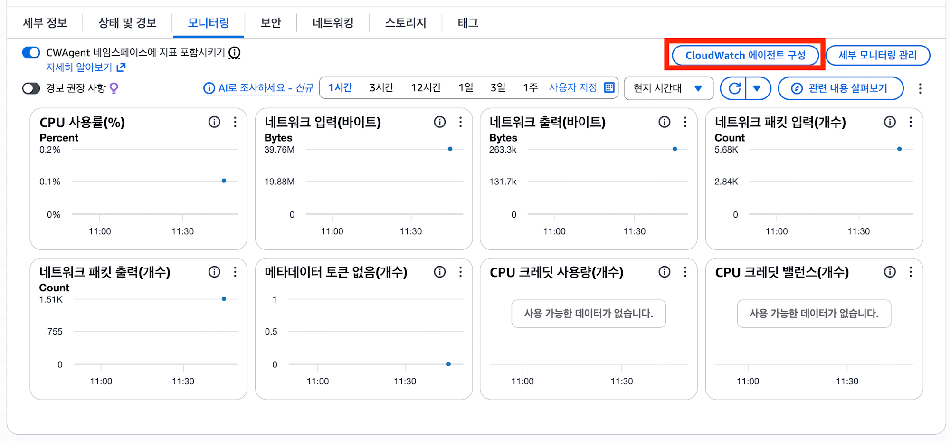Expand the refresh interval dropdown arrow
This screenshot has width=950, height=441.
pyautogui.click(x=757, y=88)
